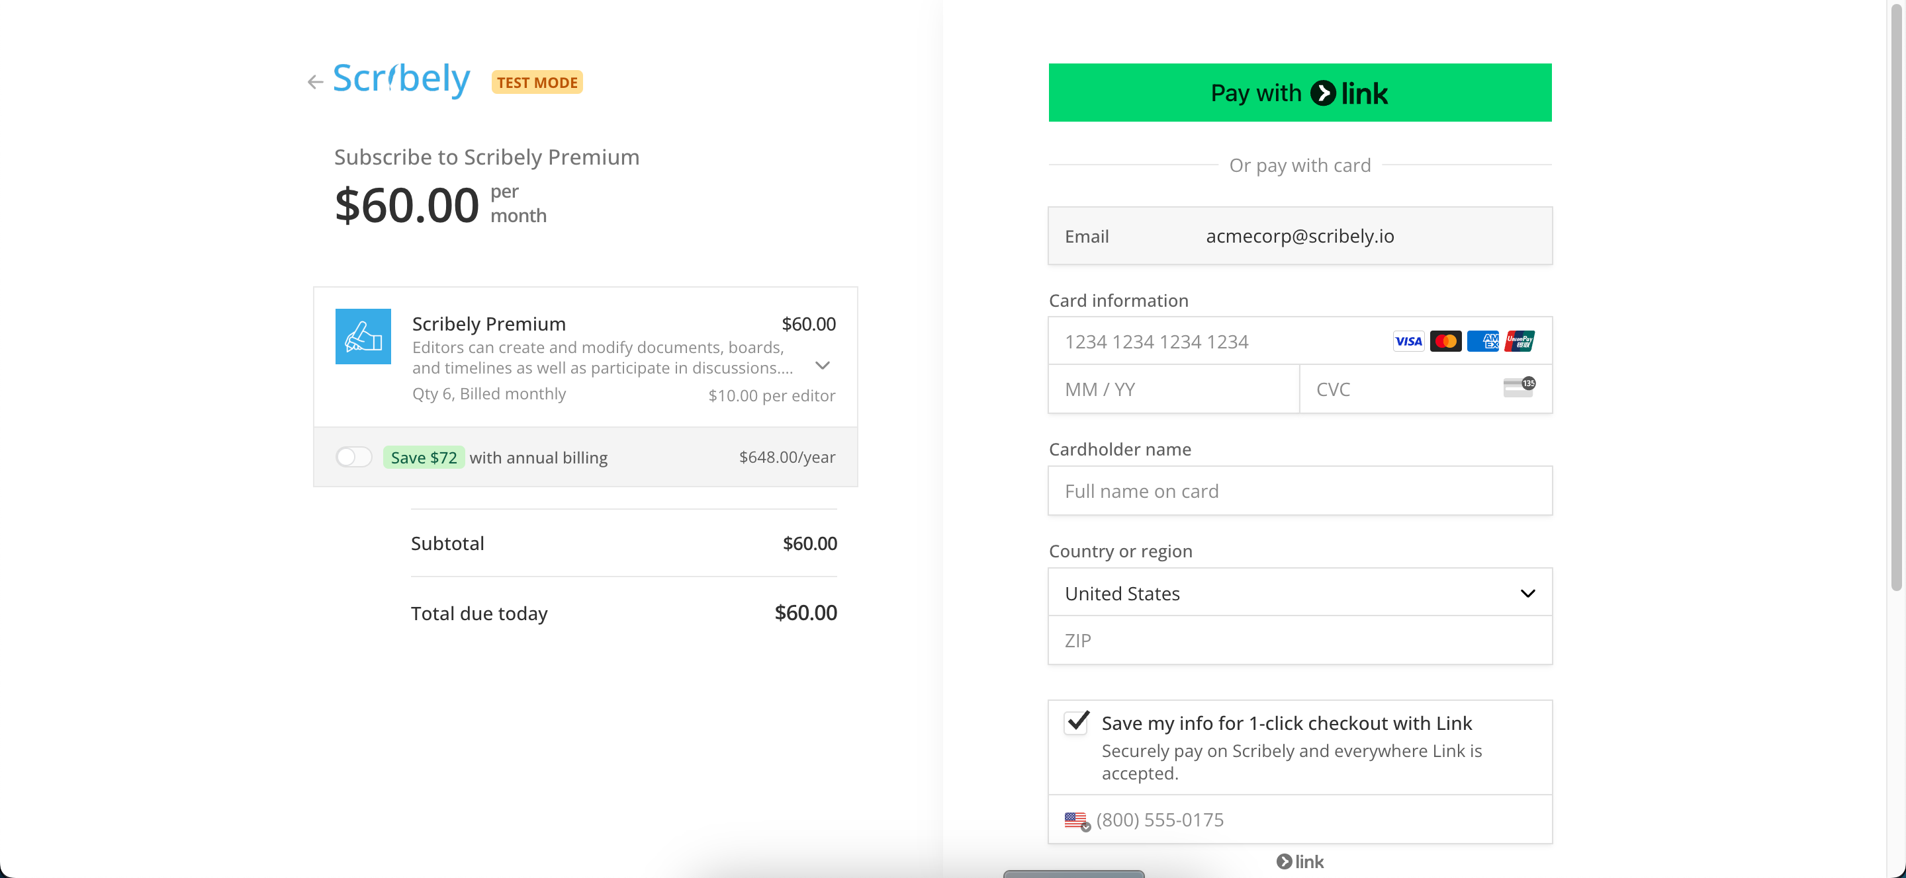Click the Pay with Link button
The height and width of the screenshot is (878, 1906).
click(x=1299, y=93)
